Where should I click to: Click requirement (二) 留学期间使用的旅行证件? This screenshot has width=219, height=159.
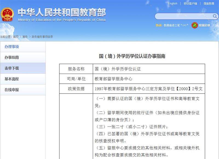(x=147, y=116)
